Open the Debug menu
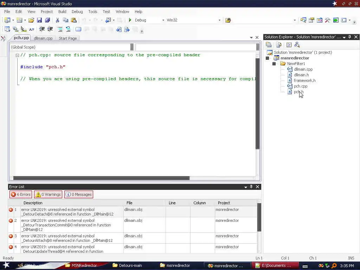This screenshot has width=360, height=270. pos(77,12)
